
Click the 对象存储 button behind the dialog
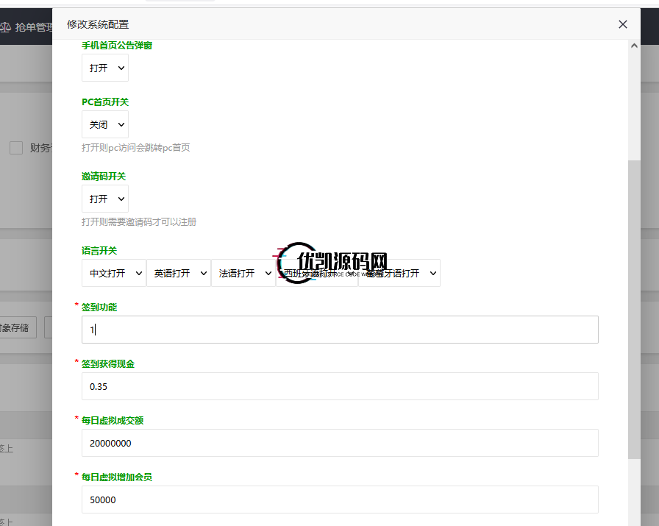(x=18, y=328)
